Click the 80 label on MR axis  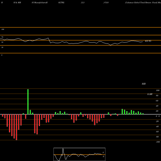(x=157, y=96)
